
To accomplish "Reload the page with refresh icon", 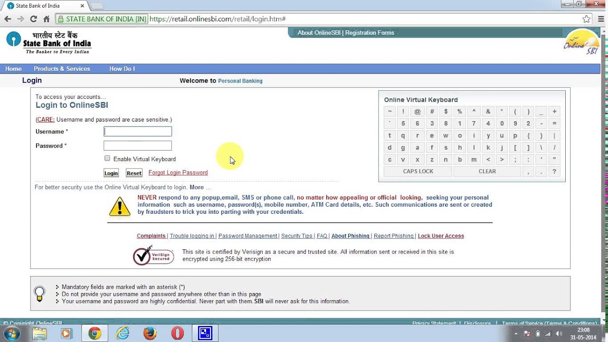I will [x=33, y=19].
